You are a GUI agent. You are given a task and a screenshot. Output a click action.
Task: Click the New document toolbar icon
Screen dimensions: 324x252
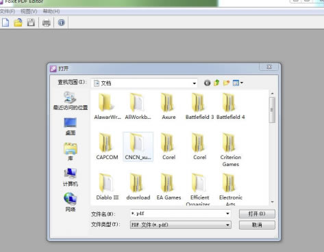click(x=5, y=23)
